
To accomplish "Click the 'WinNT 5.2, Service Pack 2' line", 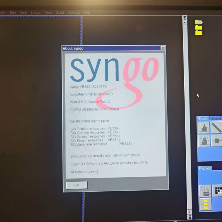I will pos(91,102).
